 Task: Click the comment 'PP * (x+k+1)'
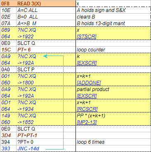pyautogui.click(x=91, y=116)
